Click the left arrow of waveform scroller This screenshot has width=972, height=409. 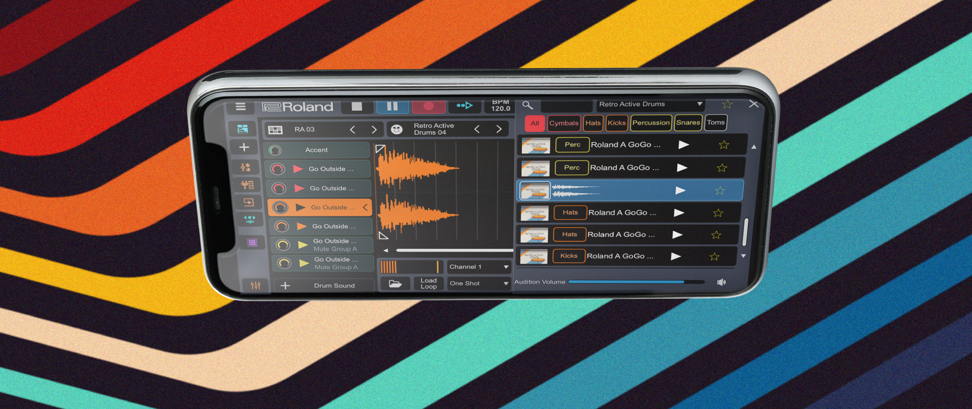pos(385,250)
